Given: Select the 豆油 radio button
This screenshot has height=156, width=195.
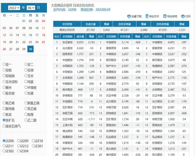Looking at the screenshot, I should pyautogui.click(x=26, y=70).
